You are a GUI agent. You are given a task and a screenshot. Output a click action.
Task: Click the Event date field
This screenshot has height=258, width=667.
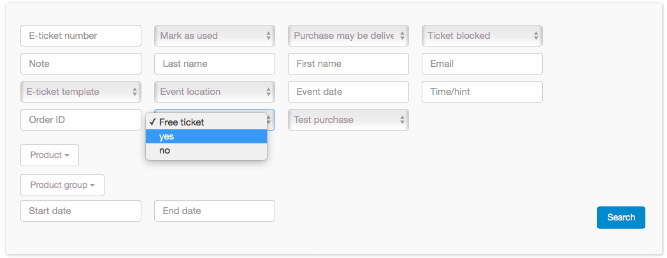click(x=348, y=92)
